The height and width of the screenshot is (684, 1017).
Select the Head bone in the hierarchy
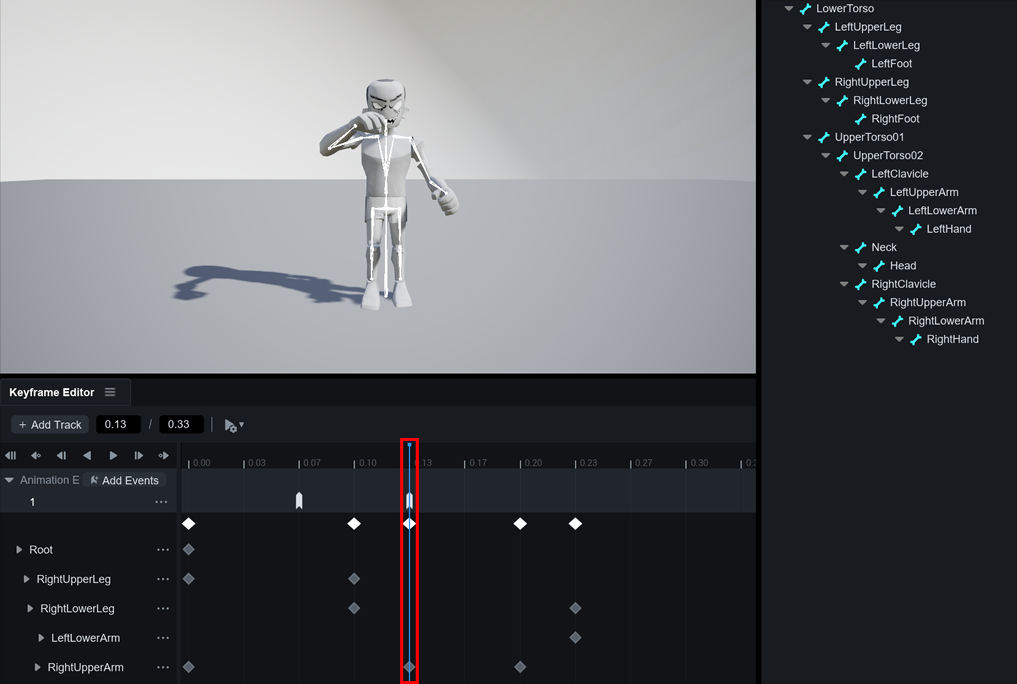click(902, 266)
